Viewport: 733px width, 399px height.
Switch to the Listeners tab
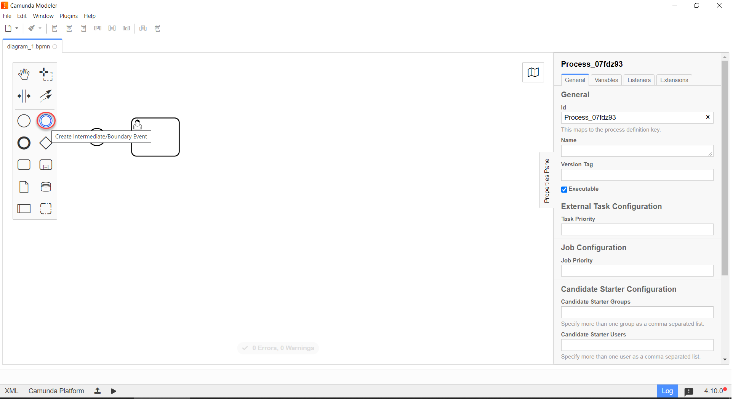coord(639,80)
